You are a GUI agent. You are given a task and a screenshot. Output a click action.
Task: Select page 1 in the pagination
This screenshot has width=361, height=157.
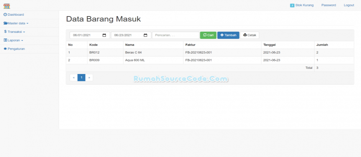click(x=81, y=78)
